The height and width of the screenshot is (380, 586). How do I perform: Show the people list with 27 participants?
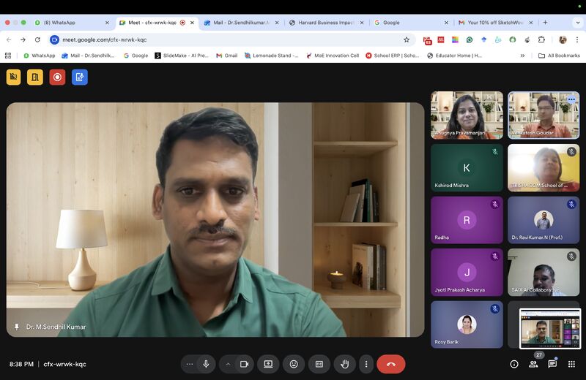point(533,364)
